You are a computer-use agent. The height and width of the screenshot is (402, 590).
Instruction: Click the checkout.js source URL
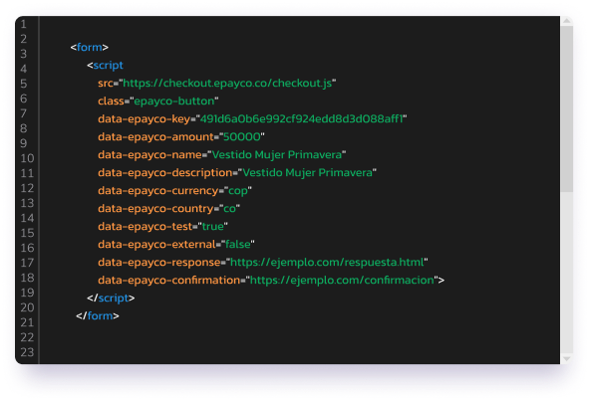[x=227, y=83]
